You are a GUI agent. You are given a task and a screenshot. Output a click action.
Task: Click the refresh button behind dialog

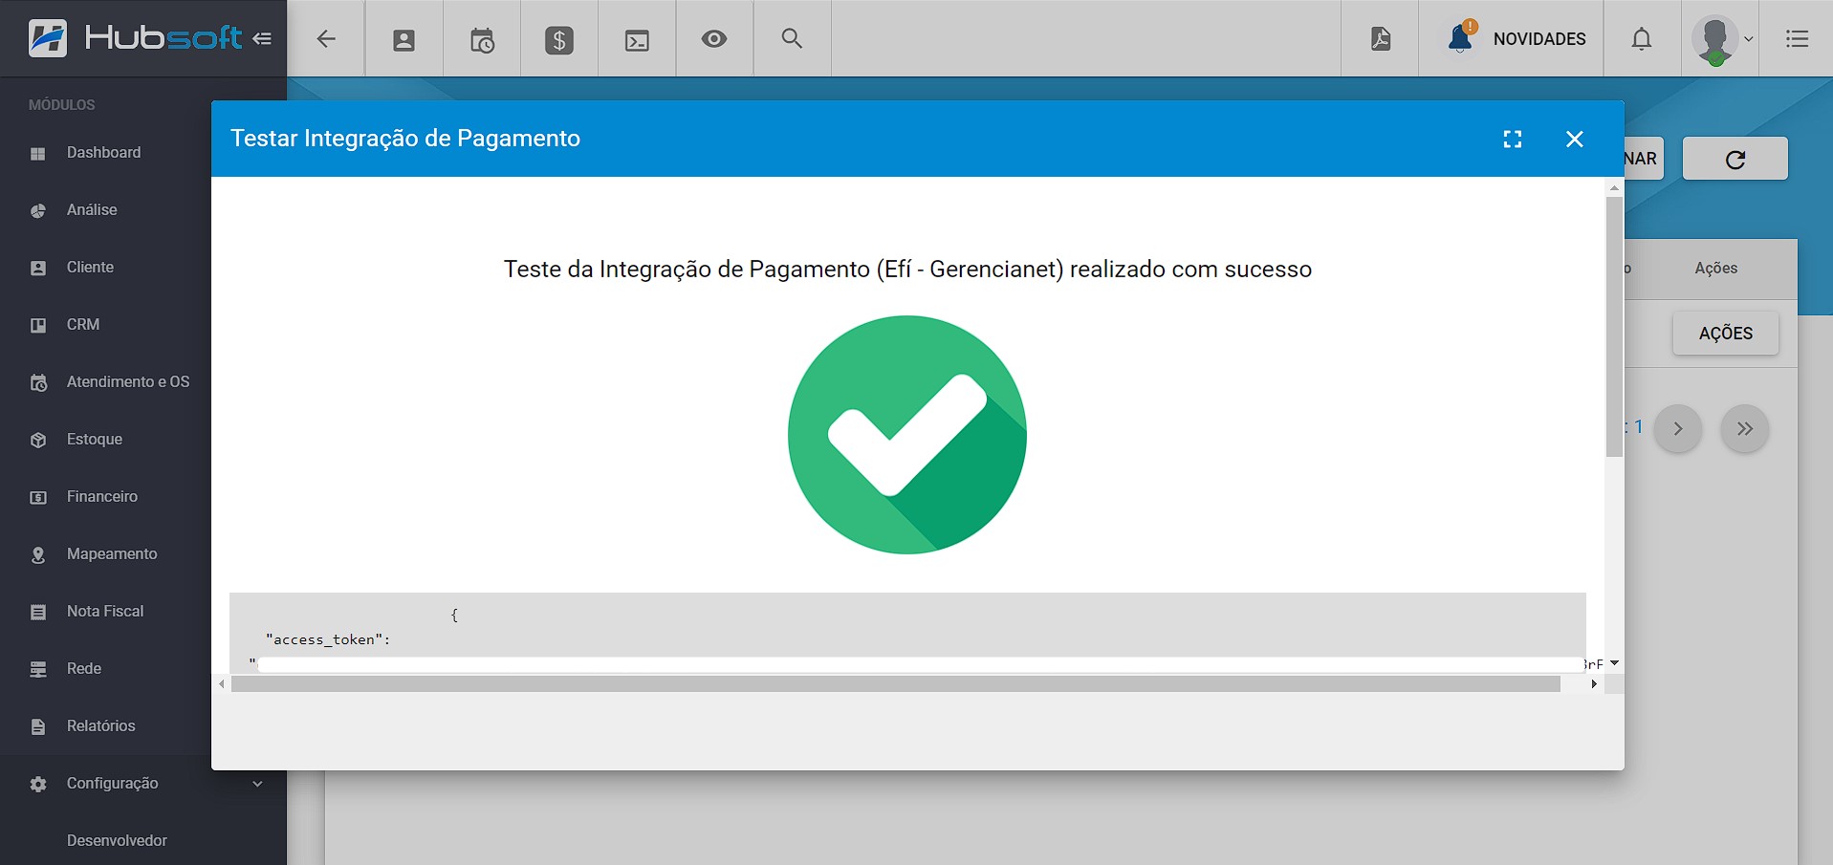[1735, 159]
